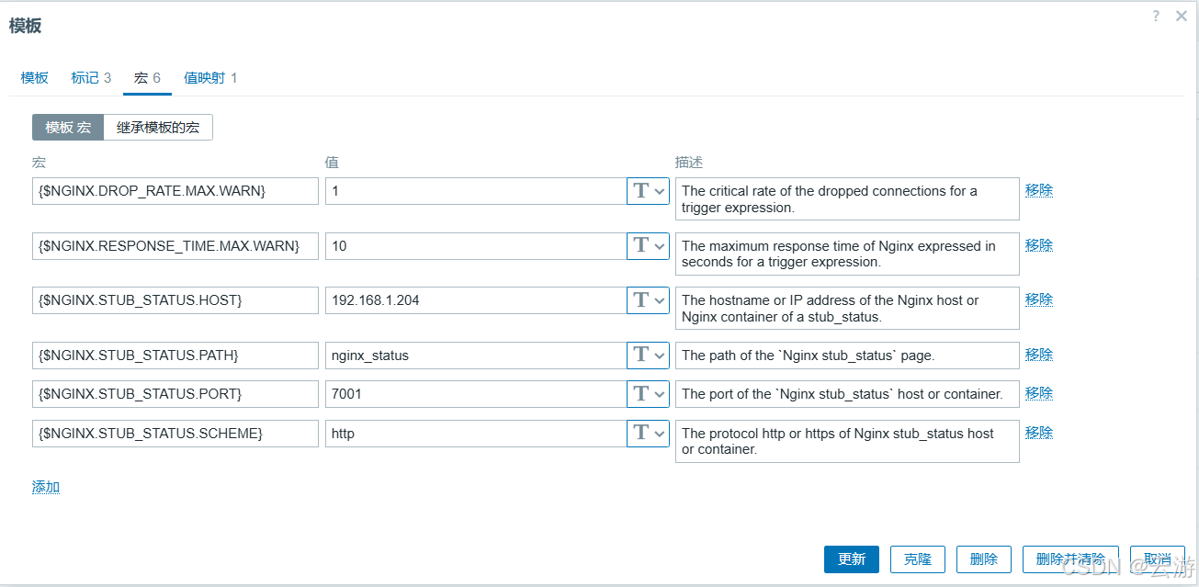Viewport: 1199px width, 587px height.
Task: Click the 克隆 clone button
Action: 918,559
